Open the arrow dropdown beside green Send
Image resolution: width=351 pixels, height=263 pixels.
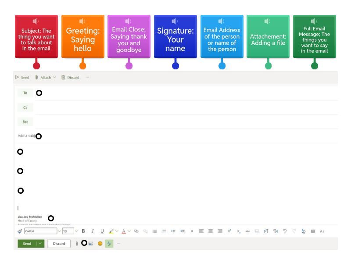click(40, 244)
